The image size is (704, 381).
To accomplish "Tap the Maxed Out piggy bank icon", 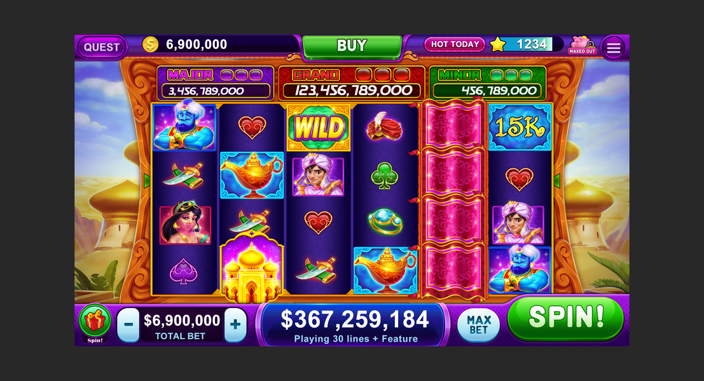I will 583,45.
